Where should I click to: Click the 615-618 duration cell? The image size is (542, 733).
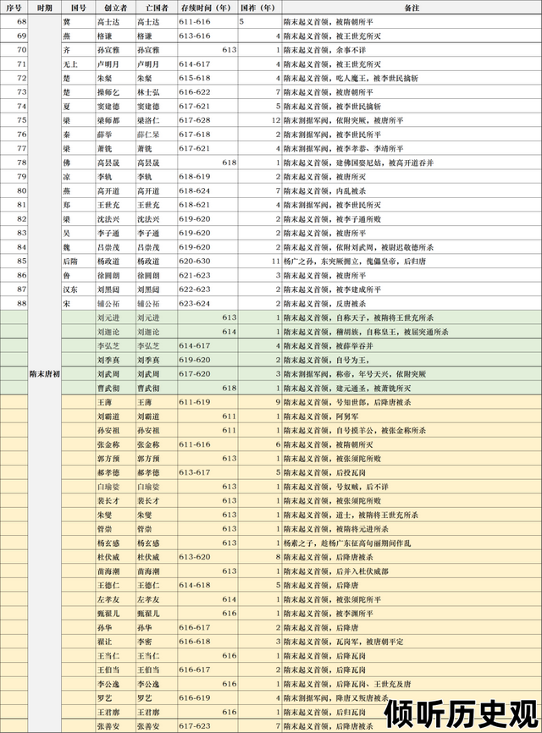tap(207, 78)
